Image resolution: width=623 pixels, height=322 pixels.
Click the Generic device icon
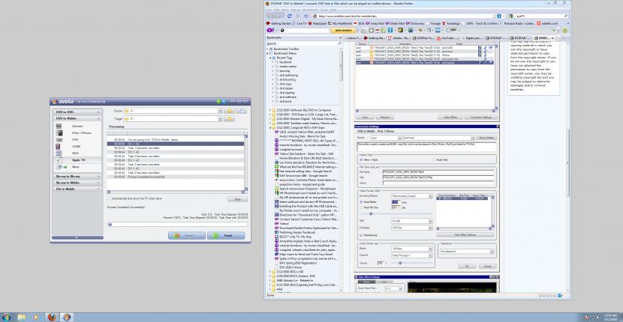tap(59, 125)
